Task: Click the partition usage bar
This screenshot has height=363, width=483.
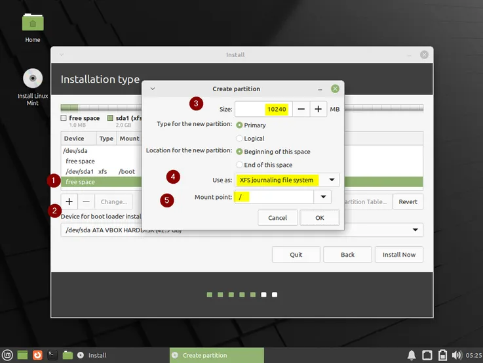Action: coord(242,108)
